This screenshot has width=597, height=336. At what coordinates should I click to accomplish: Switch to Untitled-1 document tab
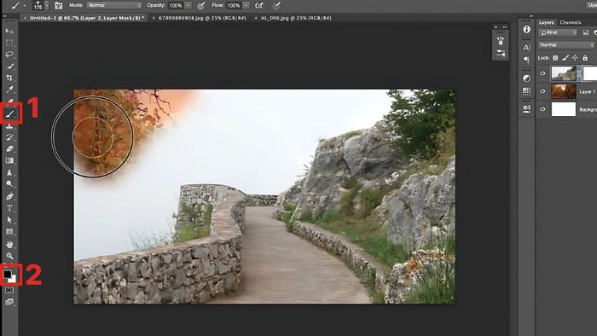coord(87,18)
